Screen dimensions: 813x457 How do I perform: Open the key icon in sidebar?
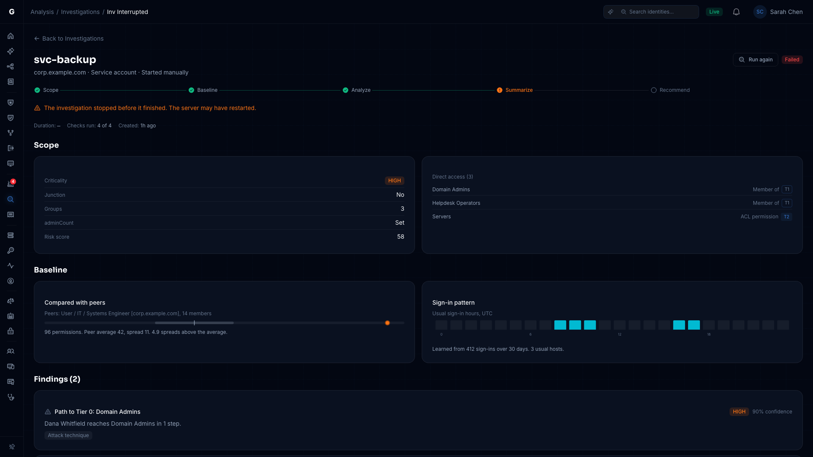coord(11,251)
